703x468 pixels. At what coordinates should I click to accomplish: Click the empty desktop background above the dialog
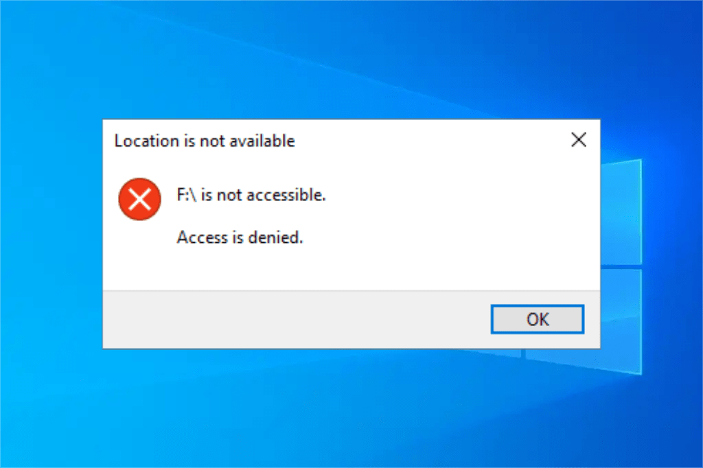[x=351, y=58]
